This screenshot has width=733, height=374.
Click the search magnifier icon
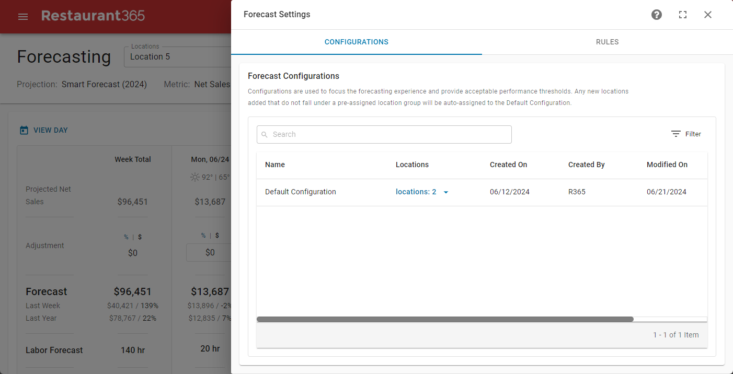(x=265, y=135)
